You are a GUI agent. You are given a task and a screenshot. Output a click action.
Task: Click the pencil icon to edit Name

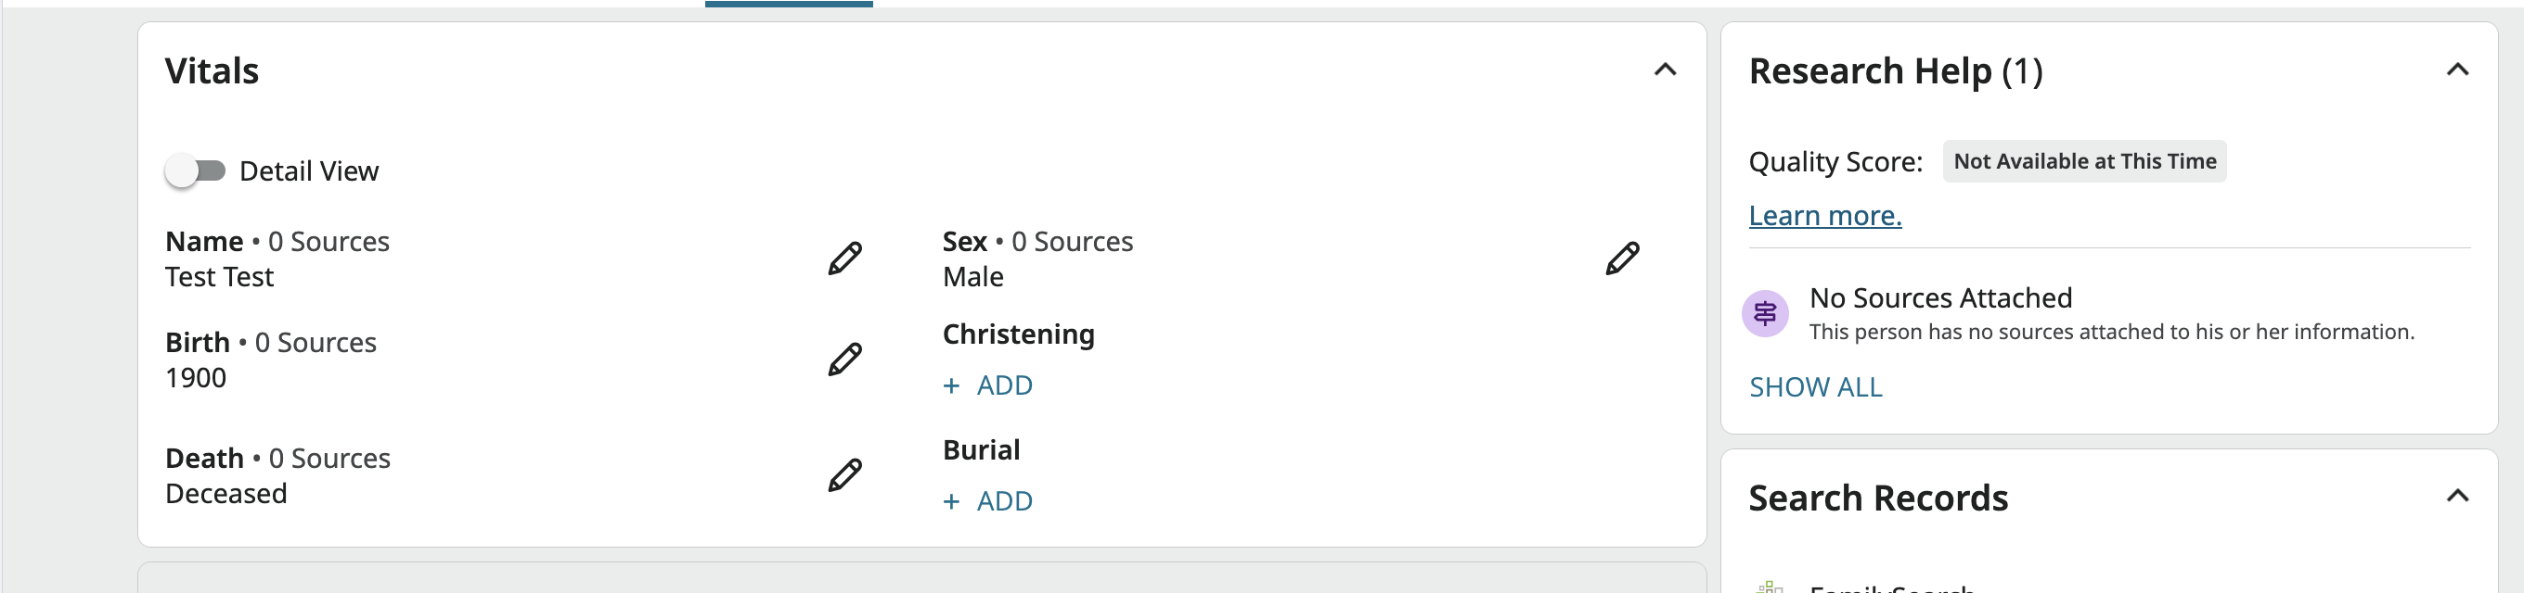tap(844, 259)
